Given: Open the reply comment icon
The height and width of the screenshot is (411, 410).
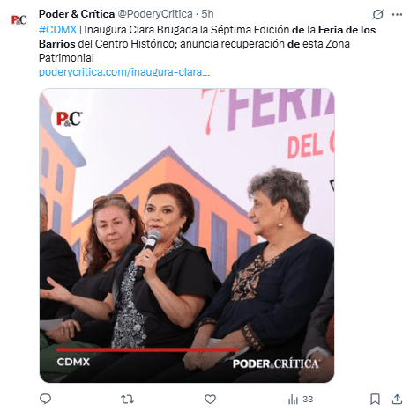Looking at the screenshot, I should click(45, 399).
